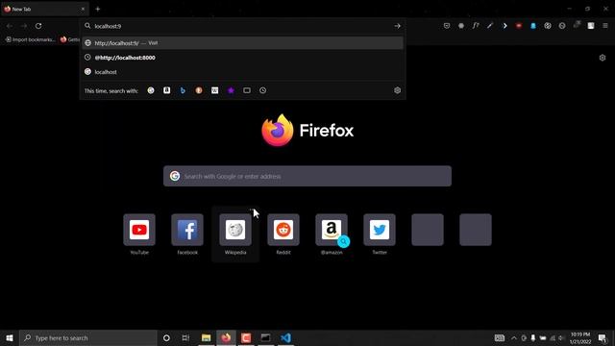Image resolution: width=615 pixels, height=346 pixels.
Task: Click the Windows taskbar search box
Action: (88, 337)
